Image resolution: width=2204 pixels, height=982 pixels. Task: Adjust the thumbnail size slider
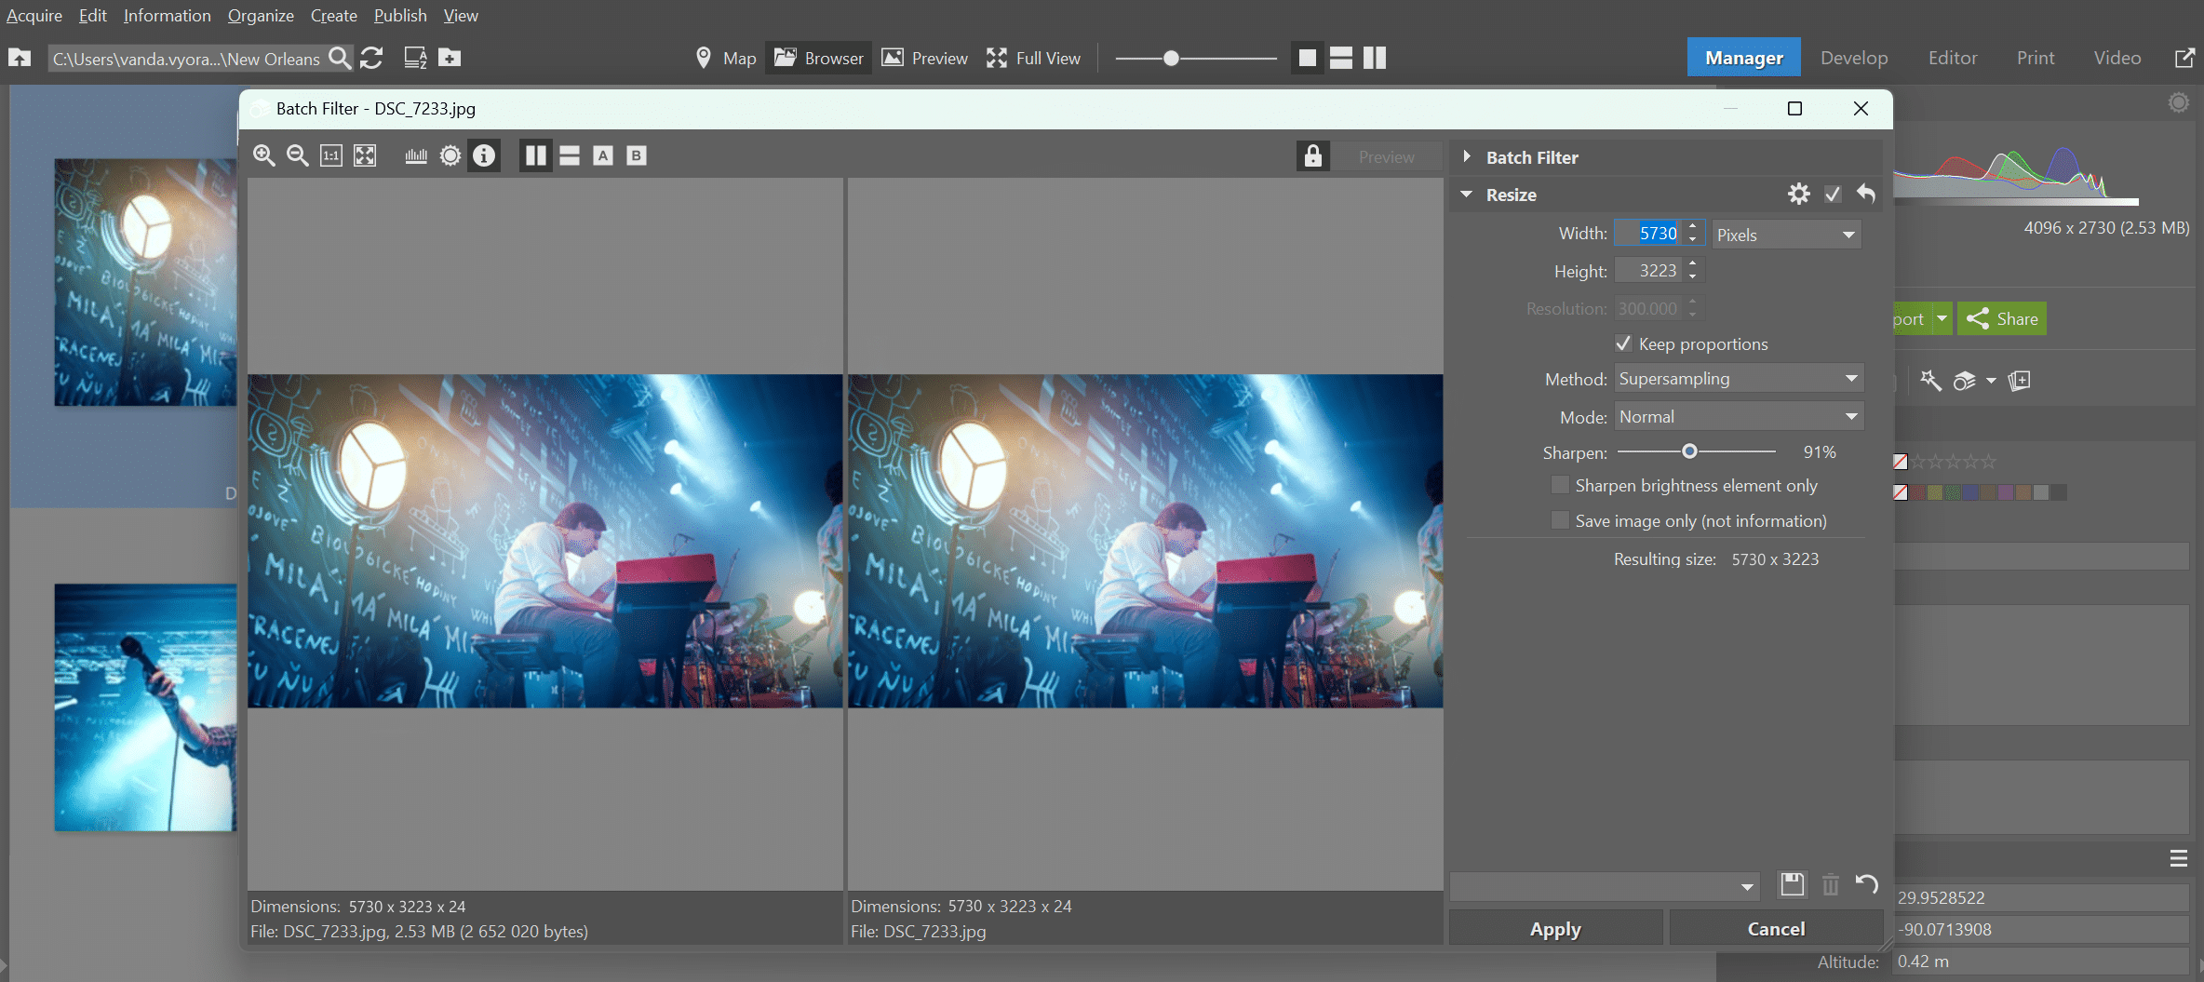pyautogui.click(x=1171, y=58)
